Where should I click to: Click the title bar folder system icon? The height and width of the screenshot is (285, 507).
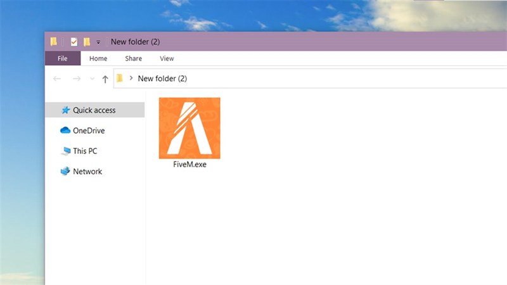(x=54, y=42)
